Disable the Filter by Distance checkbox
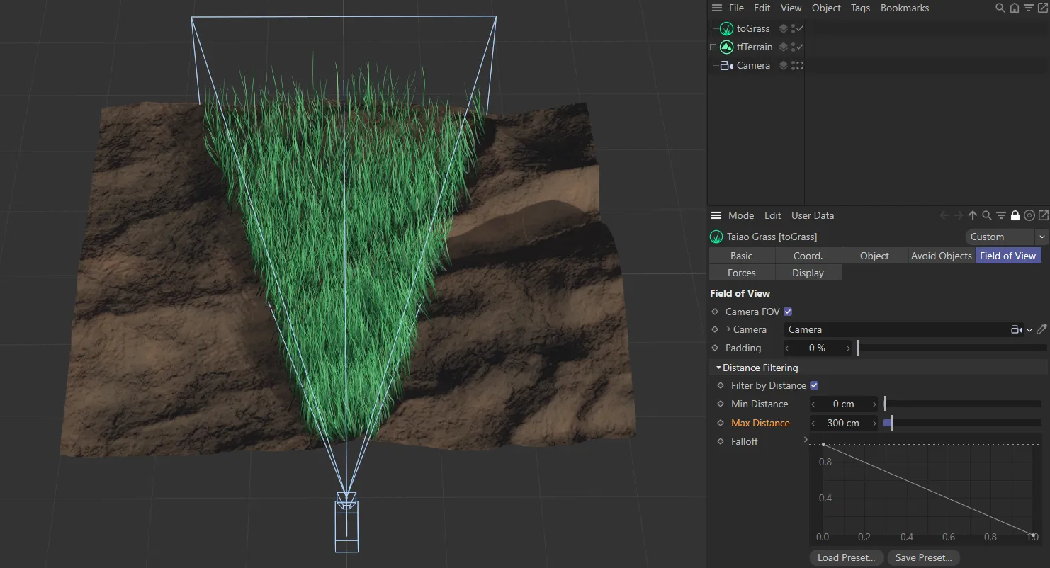This screenshot has height=568, width=1050. tap(814, 385)
